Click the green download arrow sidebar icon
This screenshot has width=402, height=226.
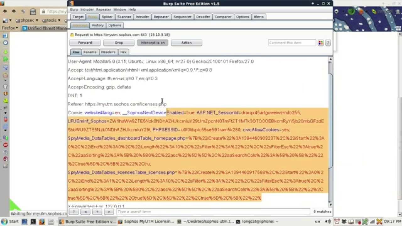pos(5,52)
